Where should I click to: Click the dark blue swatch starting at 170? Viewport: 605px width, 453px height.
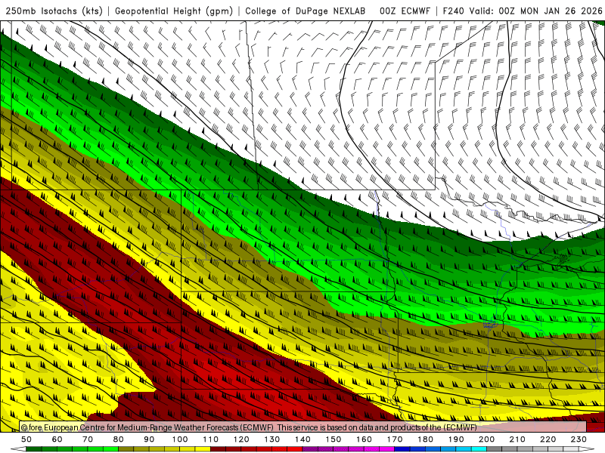click(402, 449)
